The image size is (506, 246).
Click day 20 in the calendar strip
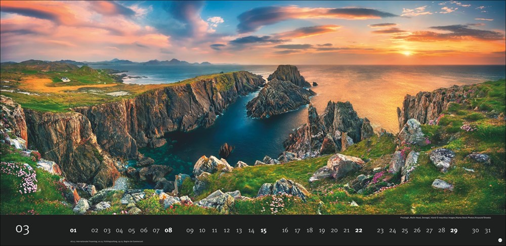334,230
